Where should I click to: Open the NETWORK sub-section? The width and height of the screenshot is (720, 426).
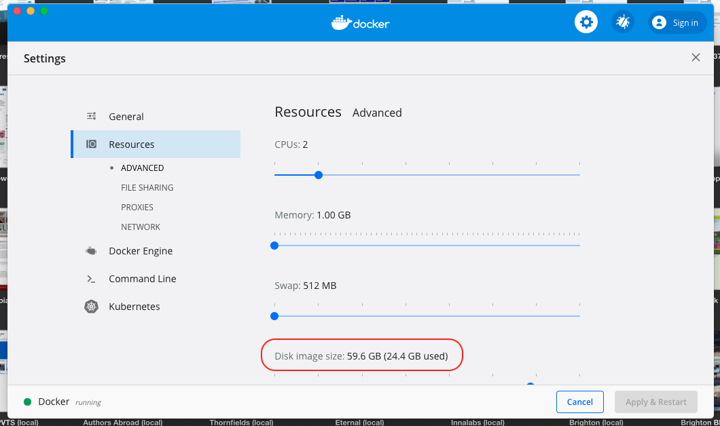[x=141, y=227]
